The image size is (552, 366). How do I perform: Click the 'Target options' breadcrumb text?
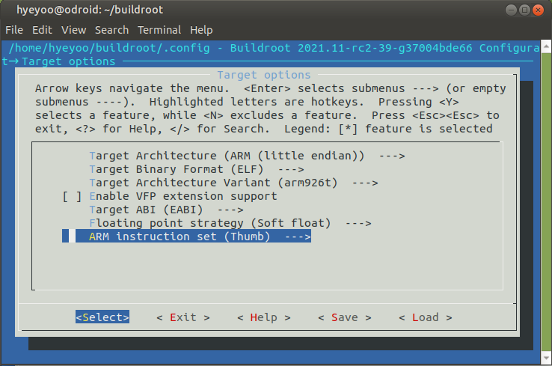(69, 61)
